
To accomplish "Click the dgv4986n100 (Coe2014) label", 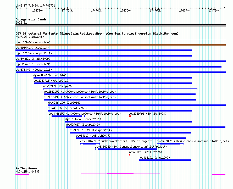I will (64, 103).
